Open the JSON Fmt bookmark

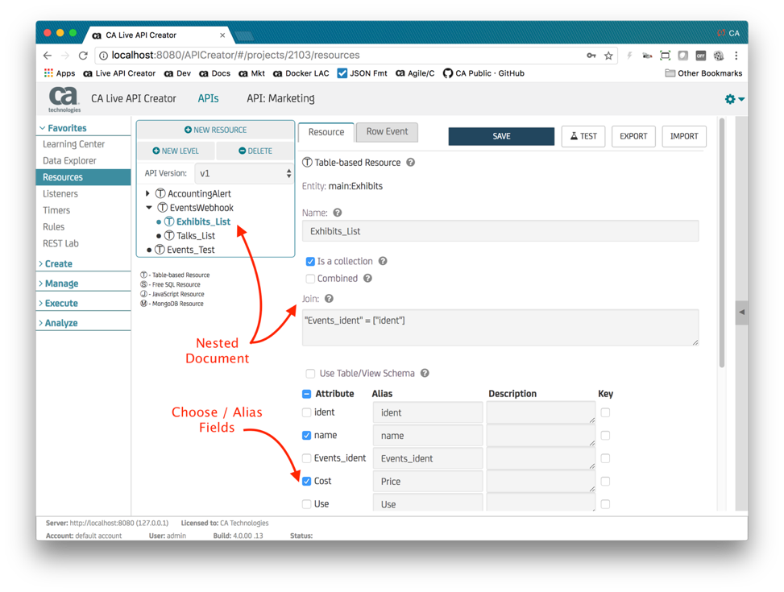coord(362,73)
